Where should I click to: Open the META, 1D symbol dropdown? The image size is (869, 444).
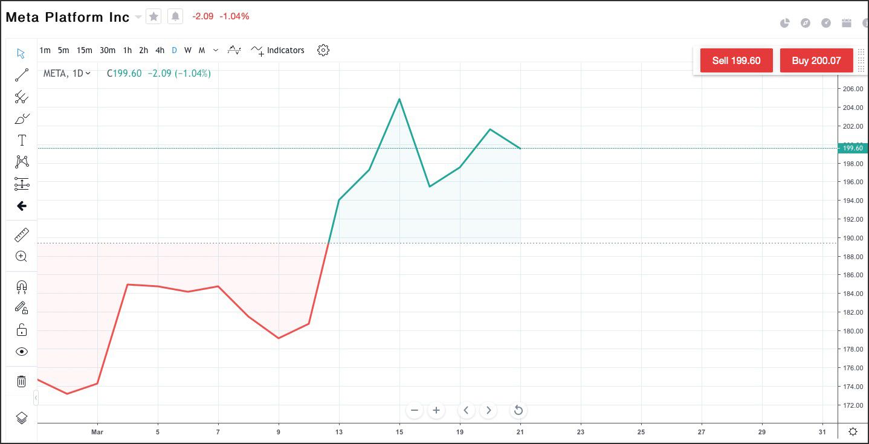tap(66, 73)
